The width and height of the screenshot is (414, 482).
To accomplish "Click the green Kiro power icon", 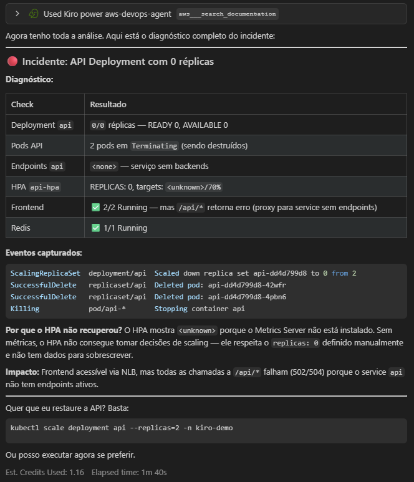I will point(34,13).
